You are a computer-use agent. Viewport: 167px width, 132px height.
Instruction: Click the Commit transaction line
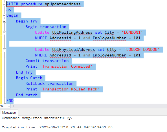[x=47, y=61]
